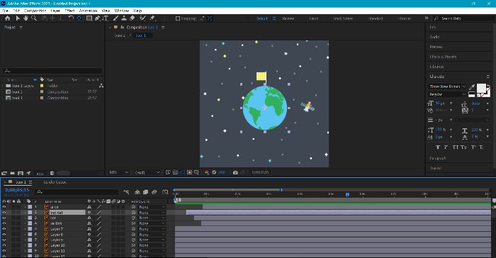Open parent None dropdown for layer 1
496x258 pixels.
[151, 207]
